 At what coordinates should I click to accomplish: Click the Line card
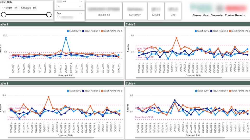click(x=173, y=11)
